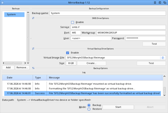Select Restore mode radio button
Image resolution: width=168 pixels, height=113 pixels.
[x=89, y=109]
